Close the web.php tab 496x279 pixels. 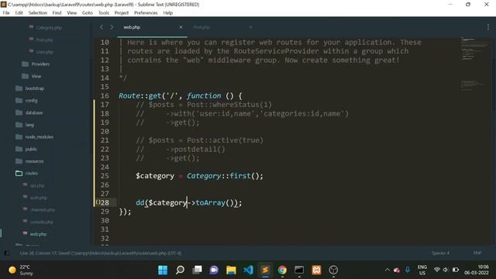[x=181, y=28]
